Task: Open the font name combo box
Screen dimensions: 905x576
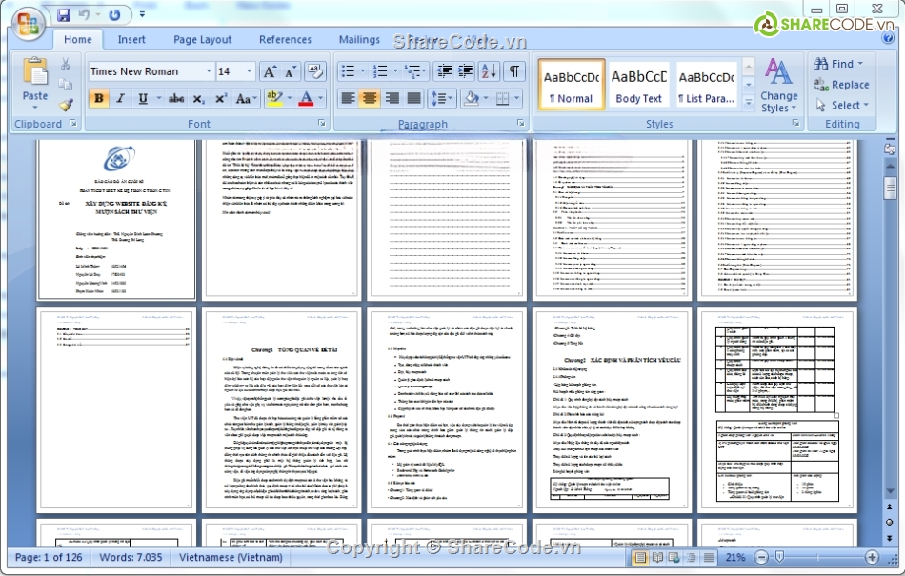Action: click(151, 71)
